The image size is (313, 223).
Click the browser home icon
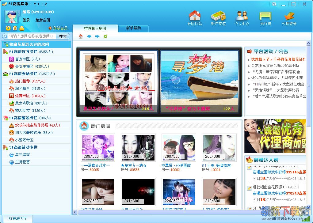tap(81, 36)
